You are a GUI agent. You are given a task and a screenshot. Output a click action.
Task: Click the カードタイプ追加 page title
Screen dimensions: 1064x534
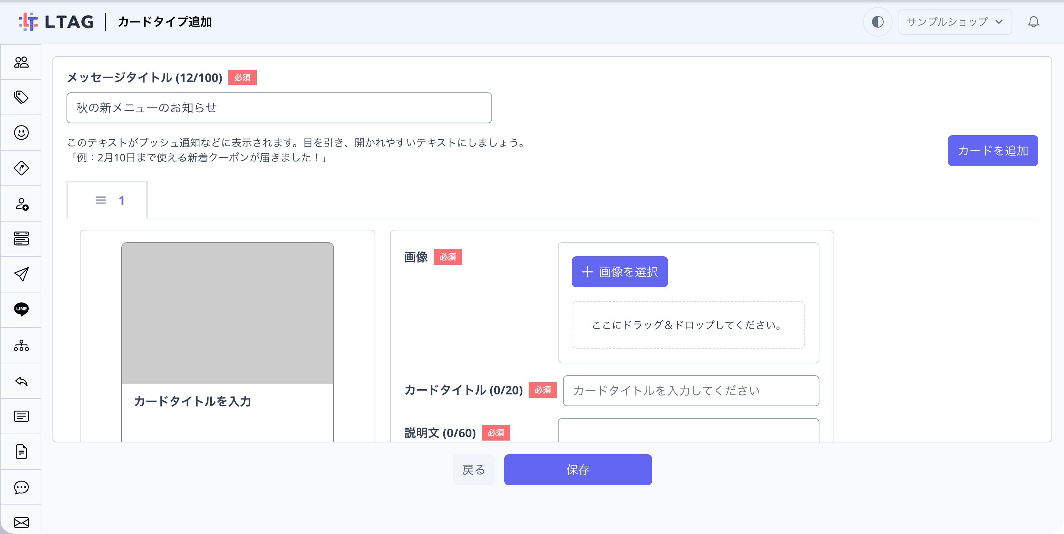tap(165, 22)
